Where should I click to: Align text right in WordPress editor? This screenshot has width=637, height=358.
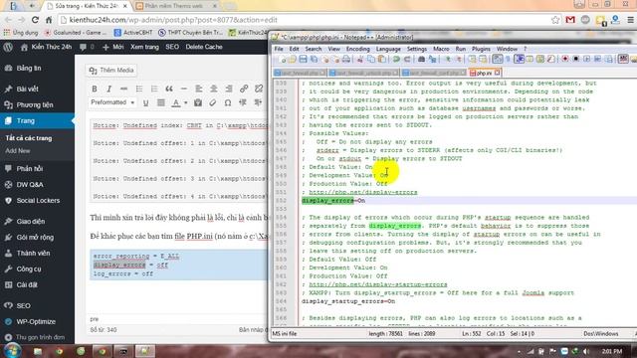pos(229,89)
